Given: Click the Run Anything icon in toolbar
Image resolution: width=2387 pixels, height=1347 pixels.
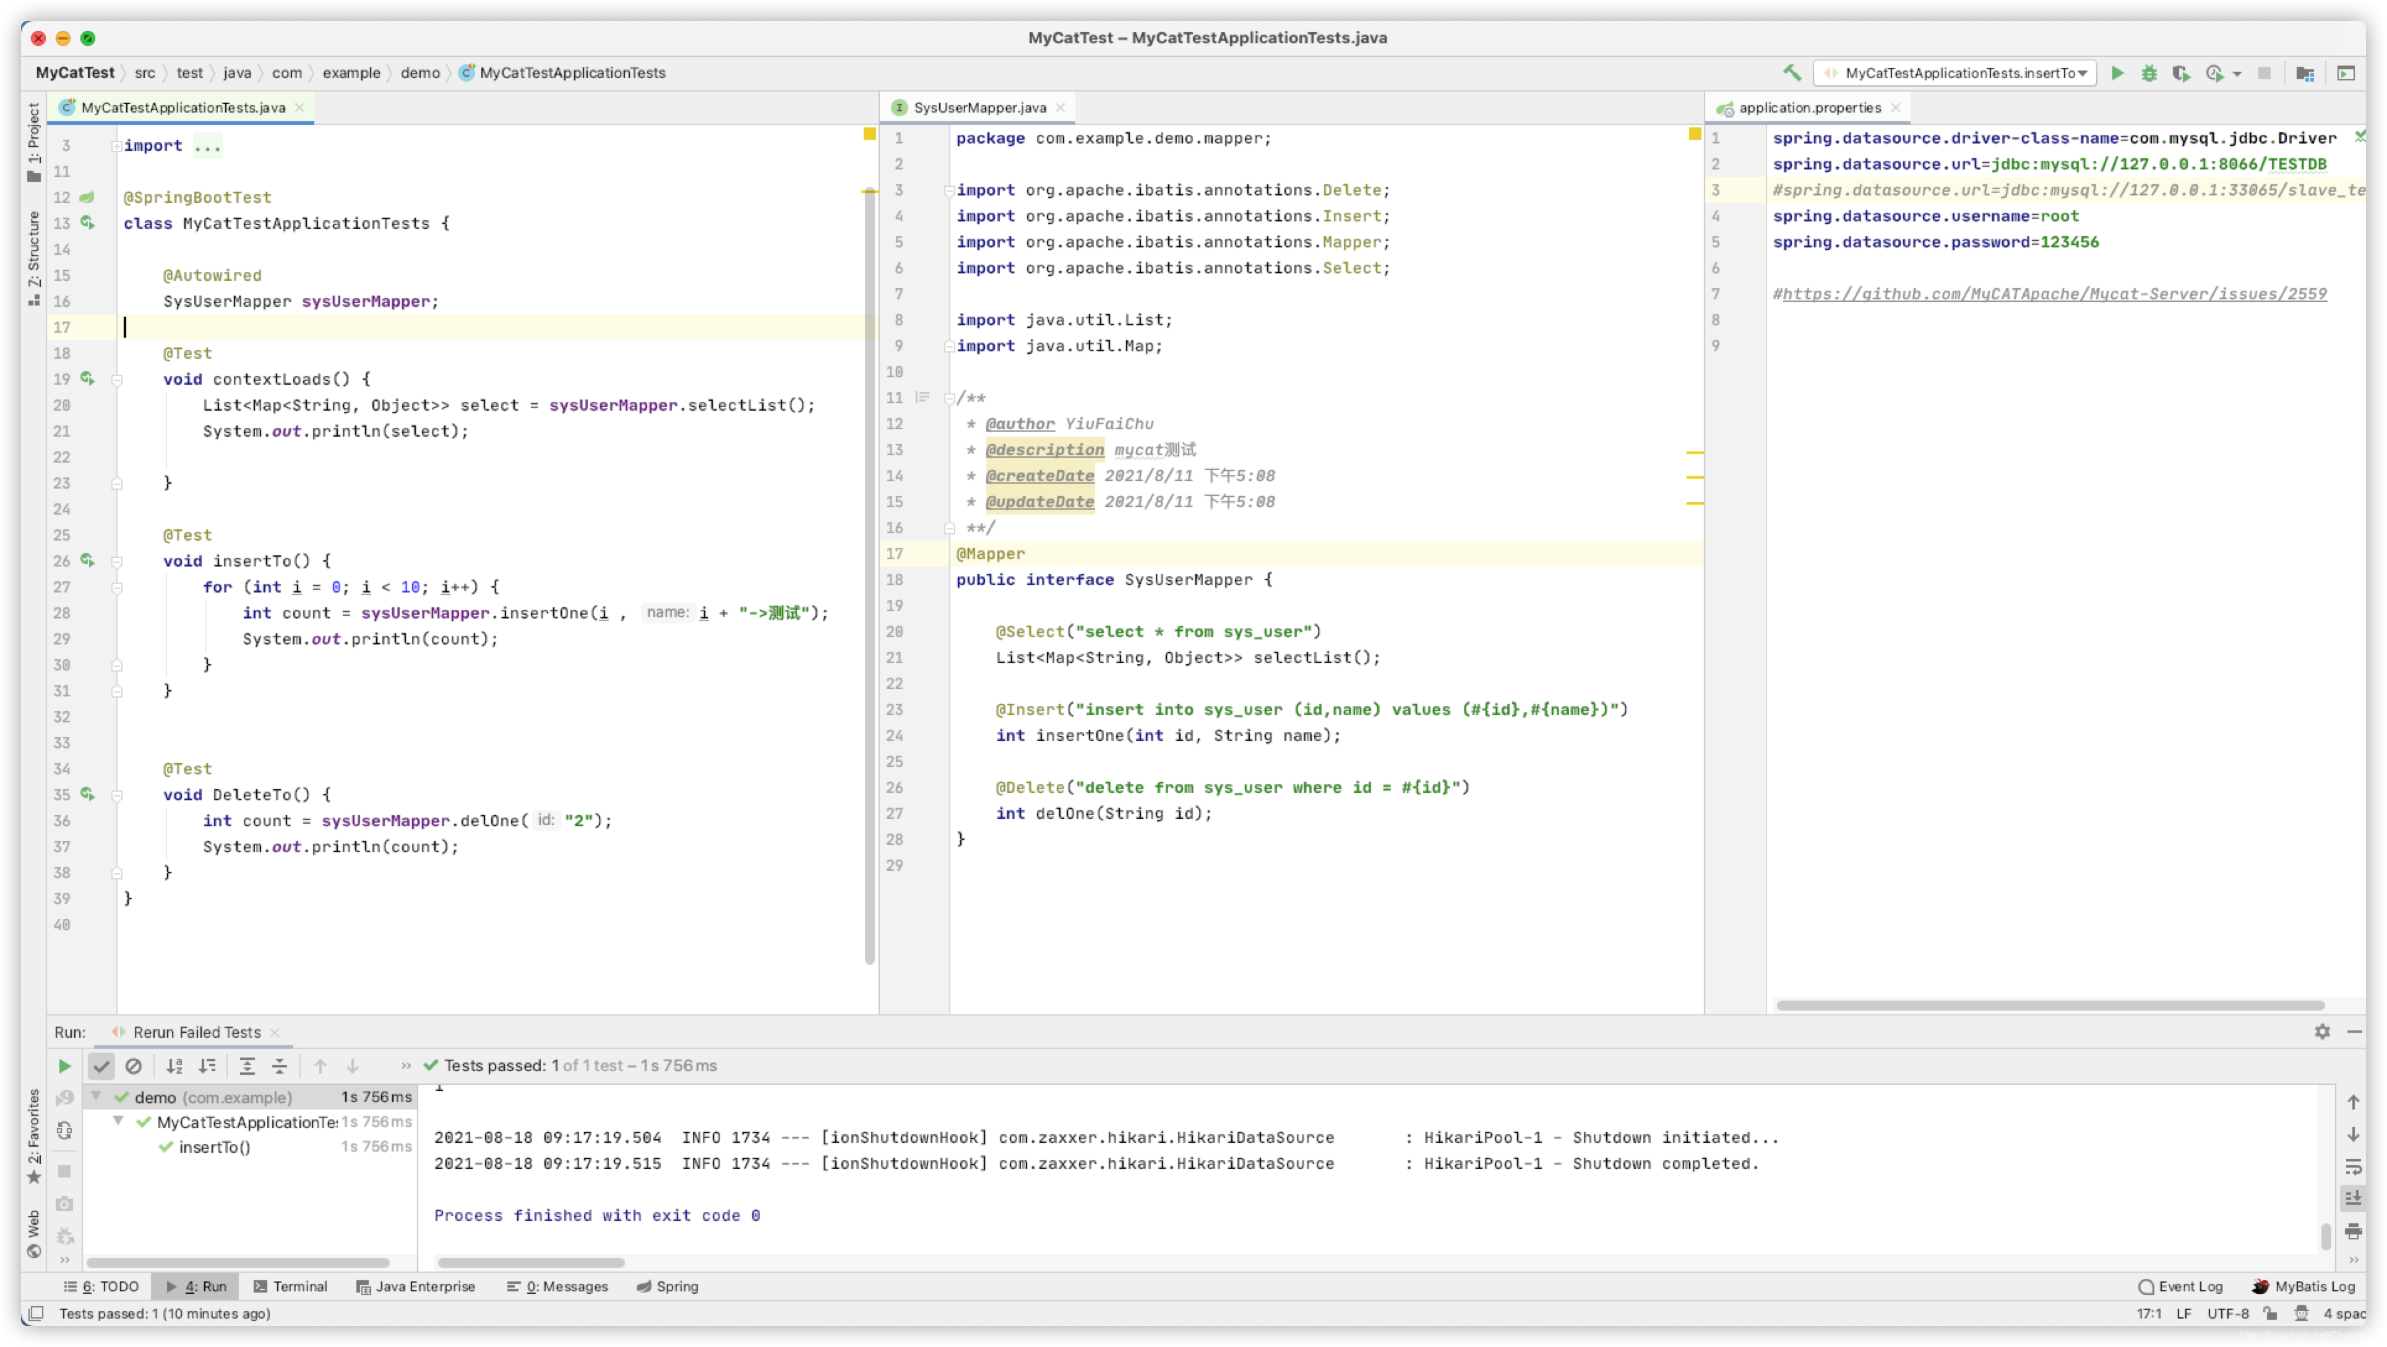Looking at the screenshot, I should [2346, 72].
